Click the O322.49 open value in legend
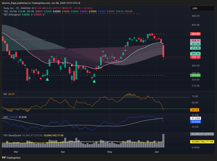This screenshot has width=217, height=161. click(36, 8)
